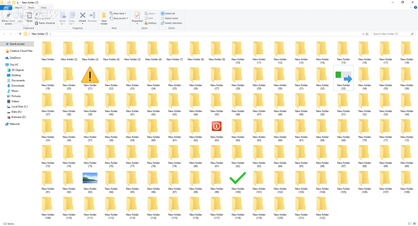418x226 pixels.
Task: Open Properties using the checkmark icon
Action: 137,15
